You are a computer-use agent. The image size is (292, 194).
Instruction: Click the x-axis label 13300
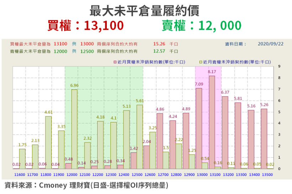coord(241,175)
